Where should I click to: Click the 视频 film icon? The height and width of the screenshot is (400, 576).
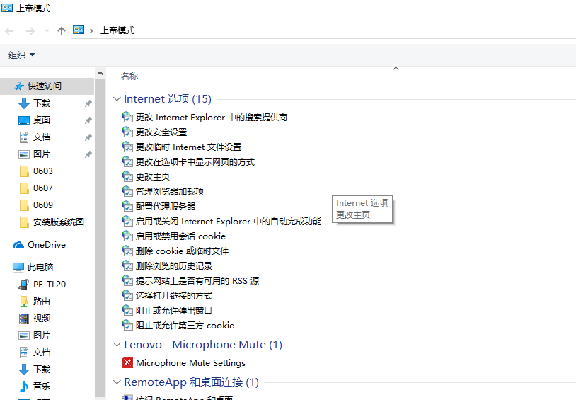[24, 319]
